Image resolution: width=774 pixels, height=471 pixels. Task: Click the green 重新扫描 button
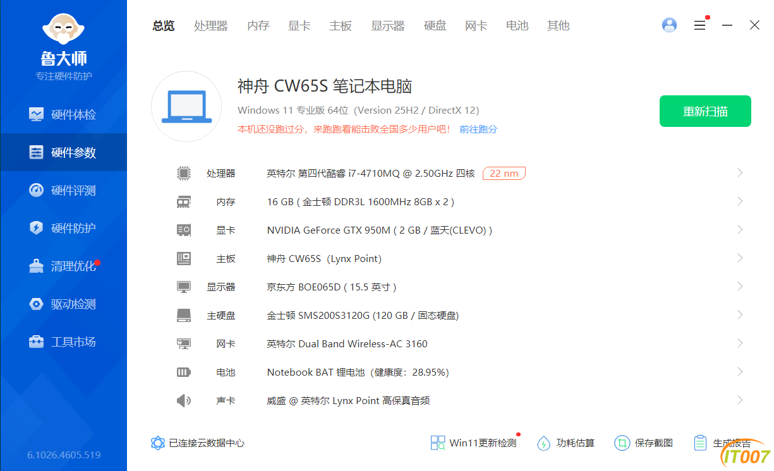click(x=705, y=111)
